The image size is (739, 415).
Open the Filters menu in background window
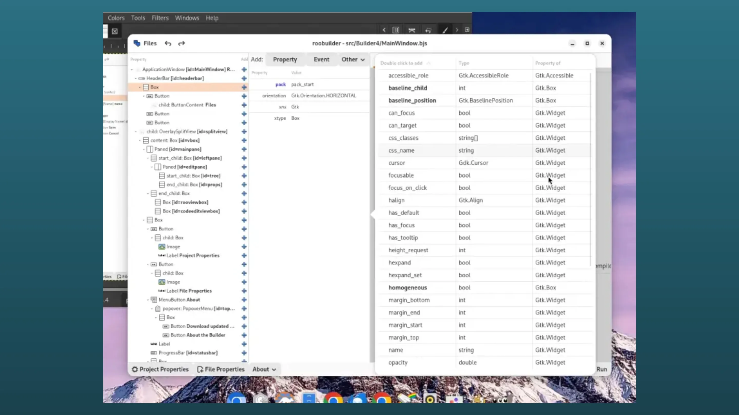160,18
